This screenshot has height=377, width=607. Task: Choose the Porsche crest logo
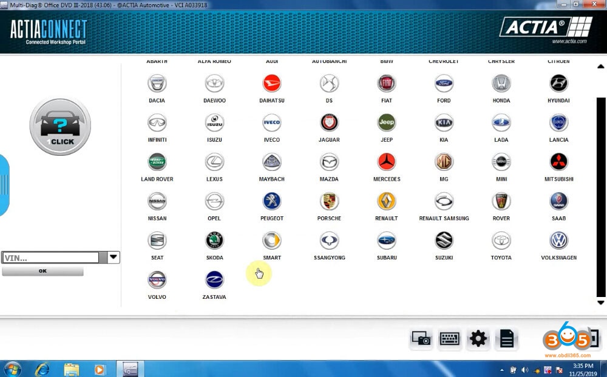329,201
